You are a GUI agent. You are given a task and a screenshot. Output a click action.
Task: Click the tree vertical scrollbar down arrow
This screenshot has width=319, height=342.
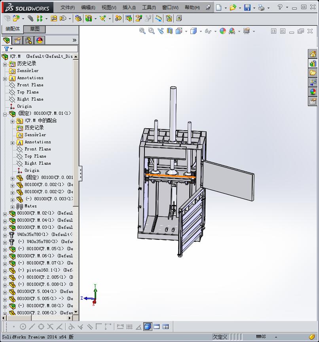point(76,312)
